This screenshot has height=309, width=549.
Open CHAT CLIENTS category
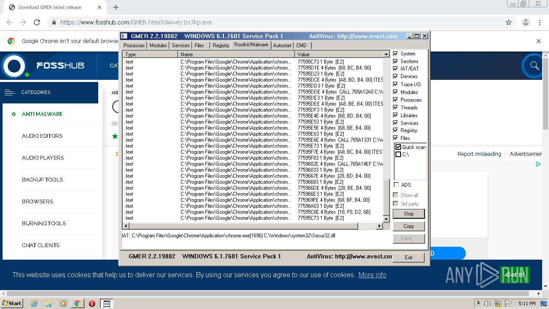[41, 245]
